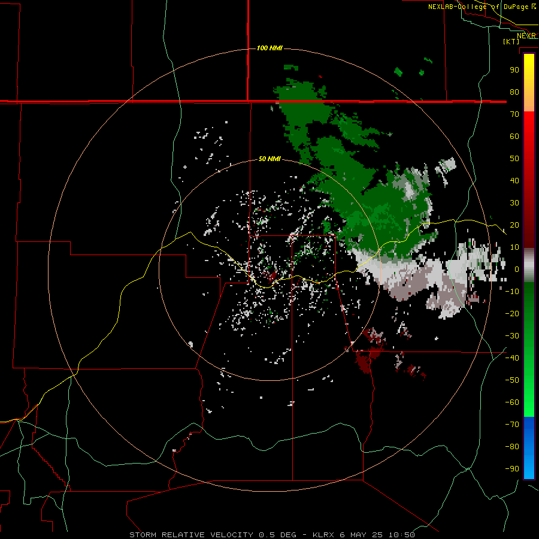The image size is (539, 539).
Task: Click the -70 value on velocity scale
Action: (512, 425)
